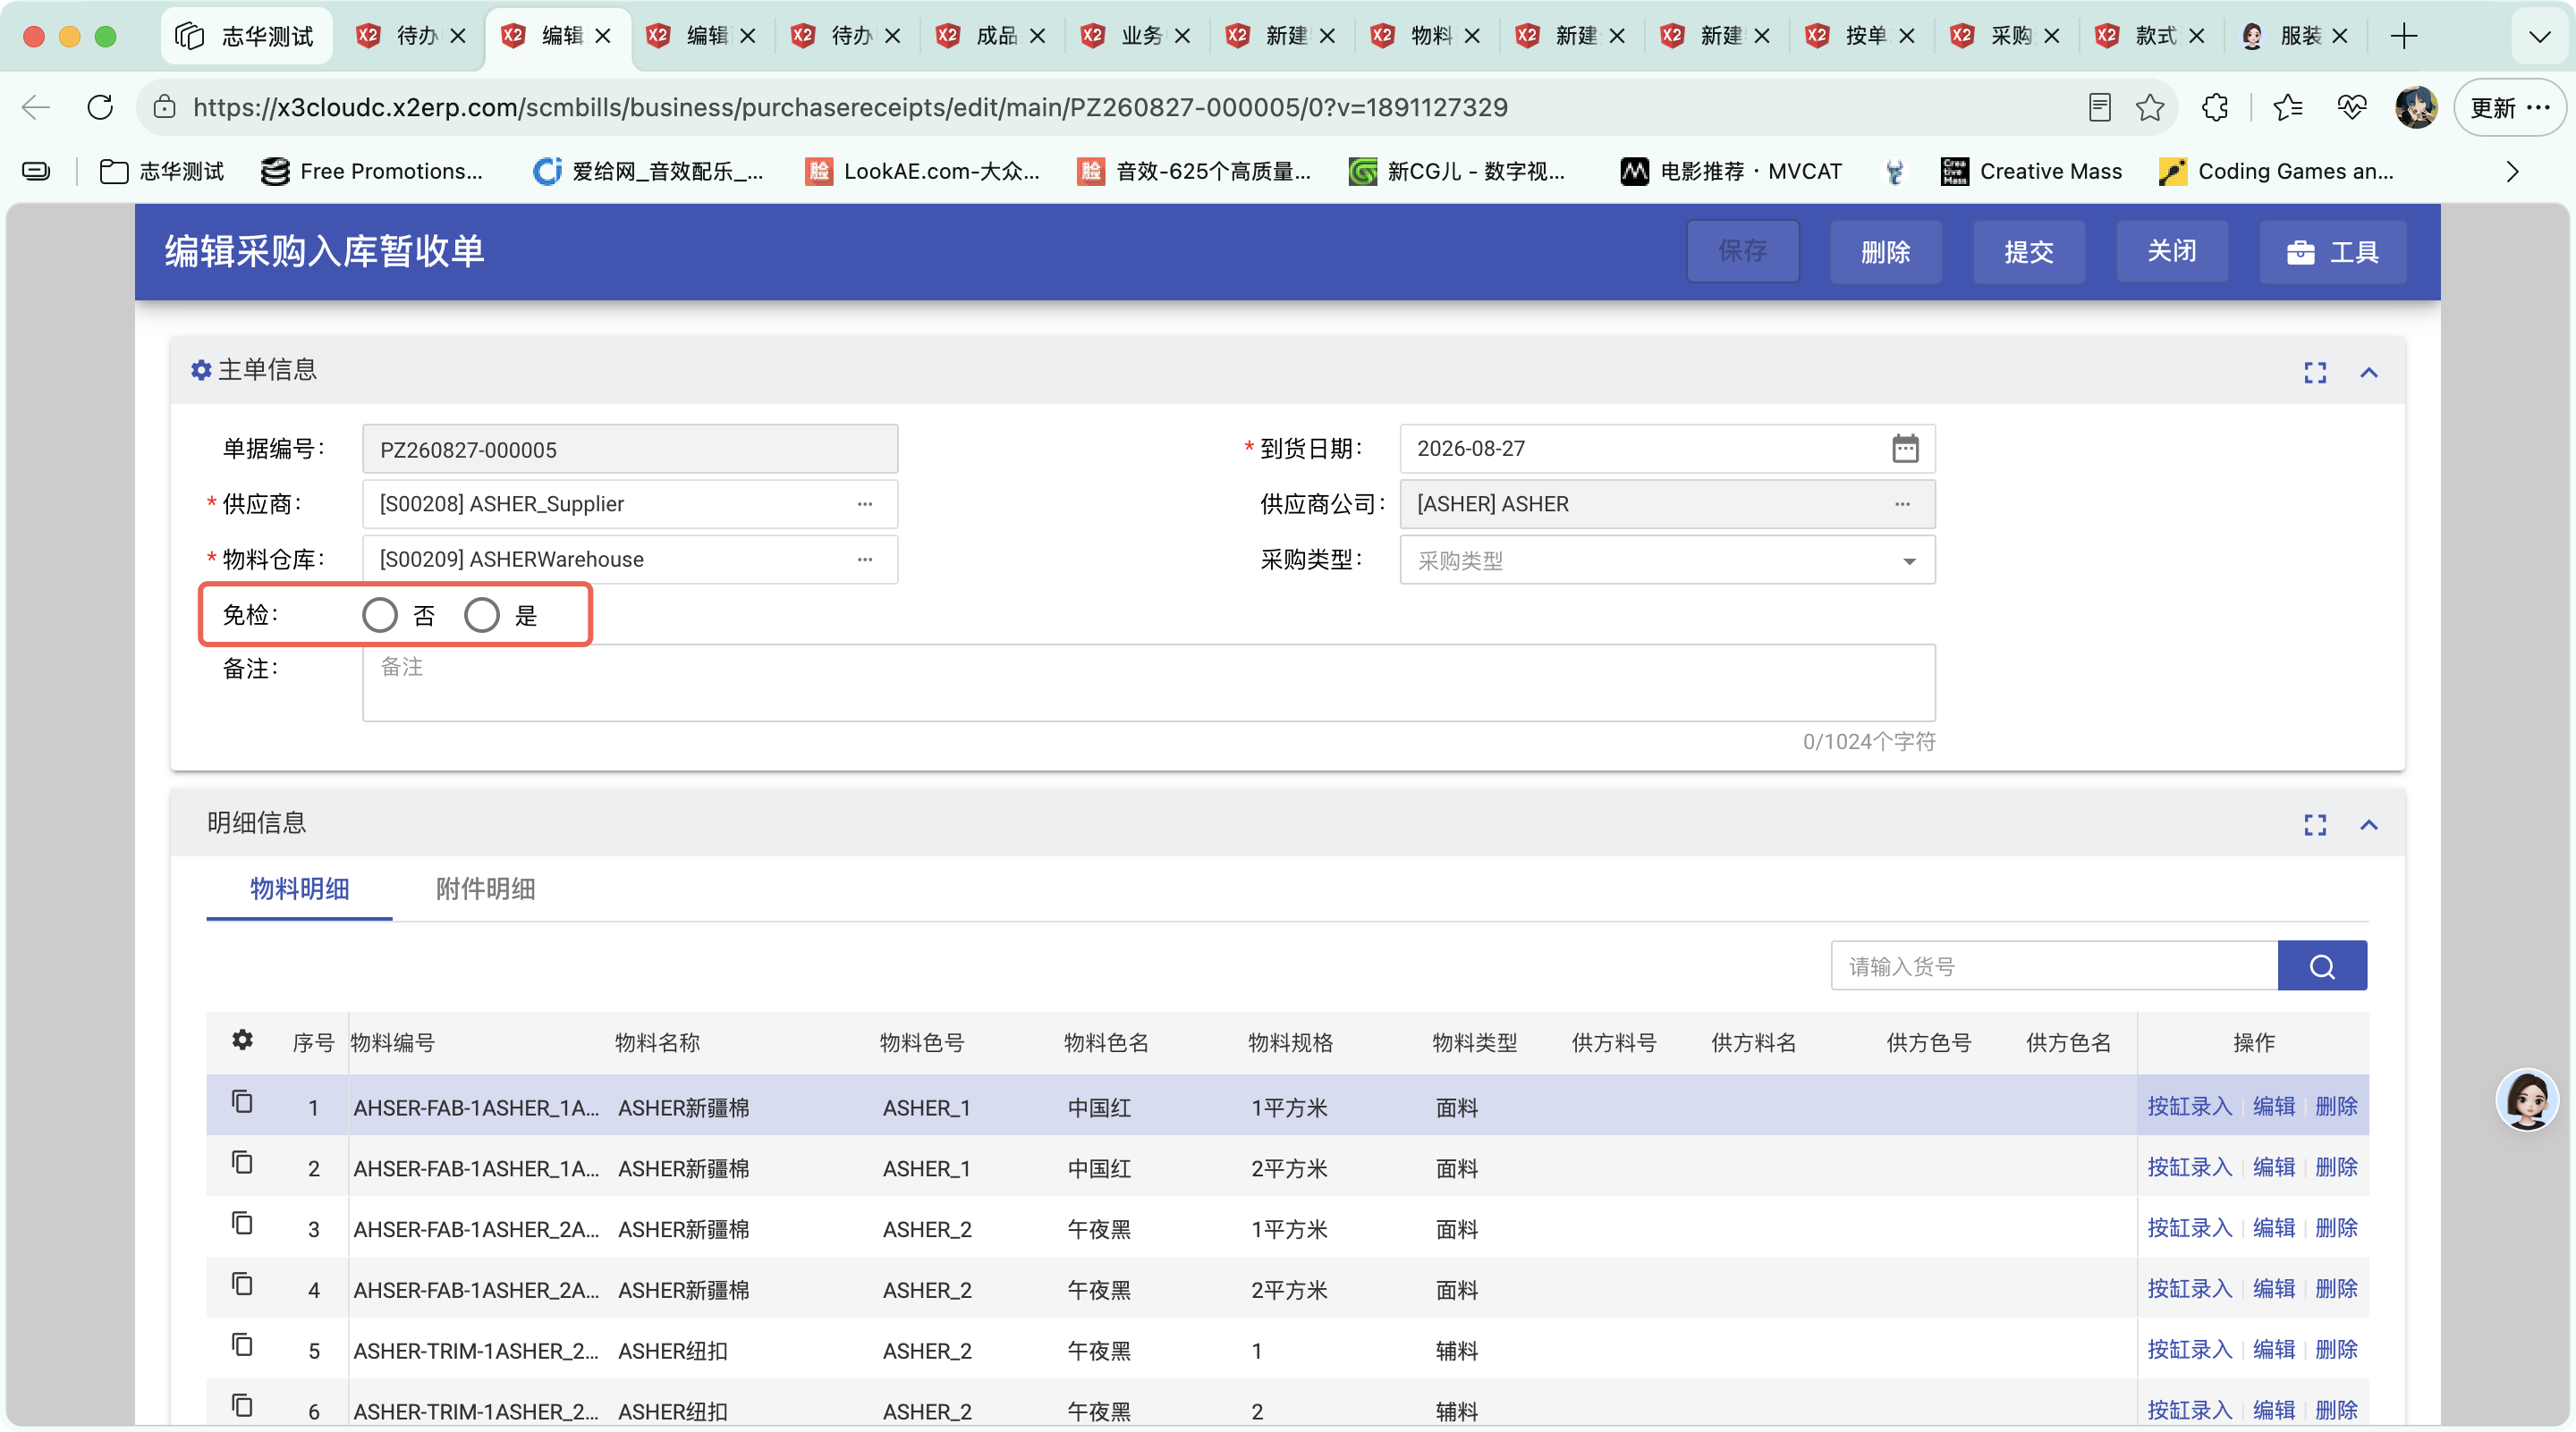Click the 删除 button in header
Image resolution: width=2576 pixels, height=1432 pixels.
pyautogui.click(x=1886, y=252)
